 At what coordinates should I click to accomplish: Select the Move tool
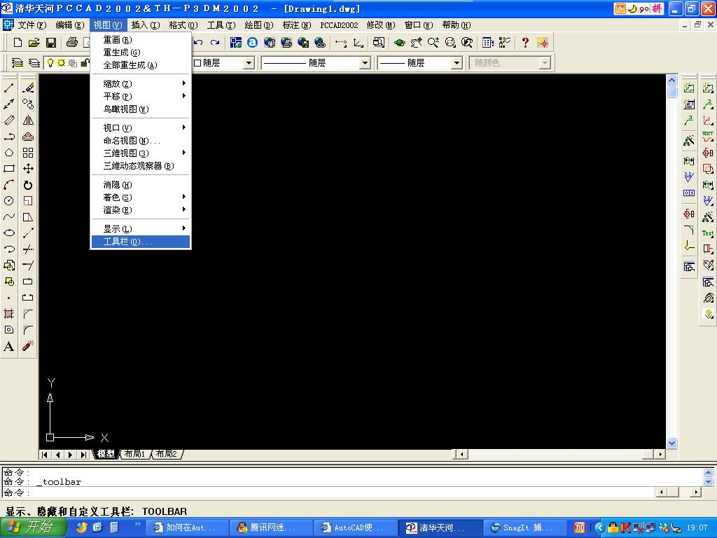(x=28, y=169)
